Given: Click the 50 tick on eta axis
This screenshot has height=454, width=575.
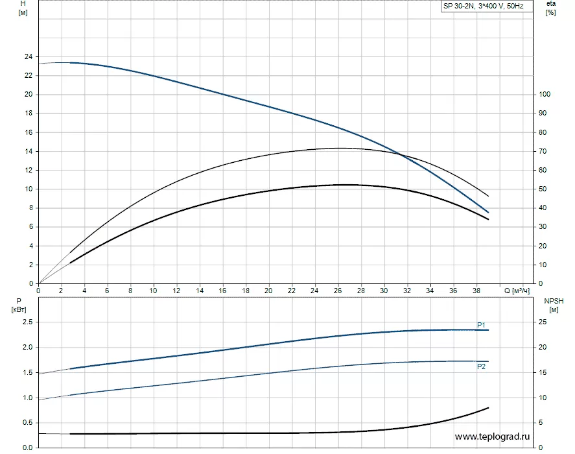Looking at the screenshot, I should (x=543, y=189).
